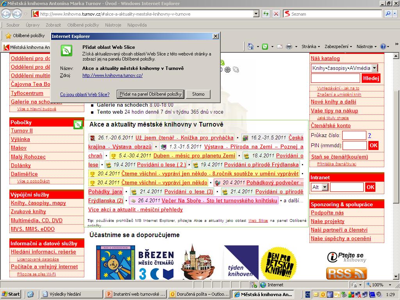Open dropdown arrow next to Print icon
400x300 pixels.
[296, 47]
